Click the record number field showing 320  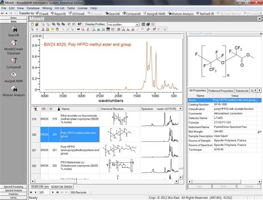pyautogui.click(x=44, y=192)
